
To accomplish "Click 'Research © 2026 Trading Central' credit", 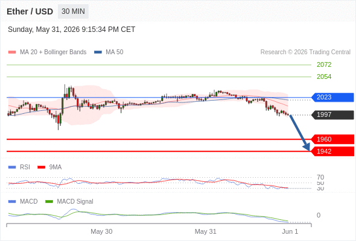I will [x=305, y=52].
